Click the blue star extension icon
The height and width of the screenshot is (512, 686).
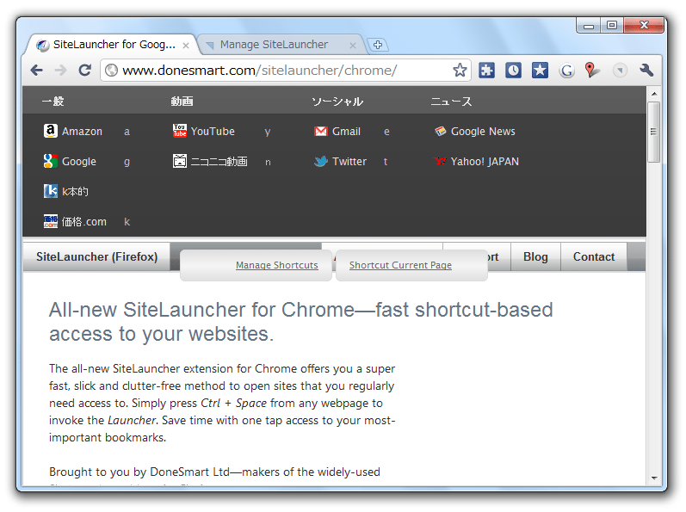(540, 70)
